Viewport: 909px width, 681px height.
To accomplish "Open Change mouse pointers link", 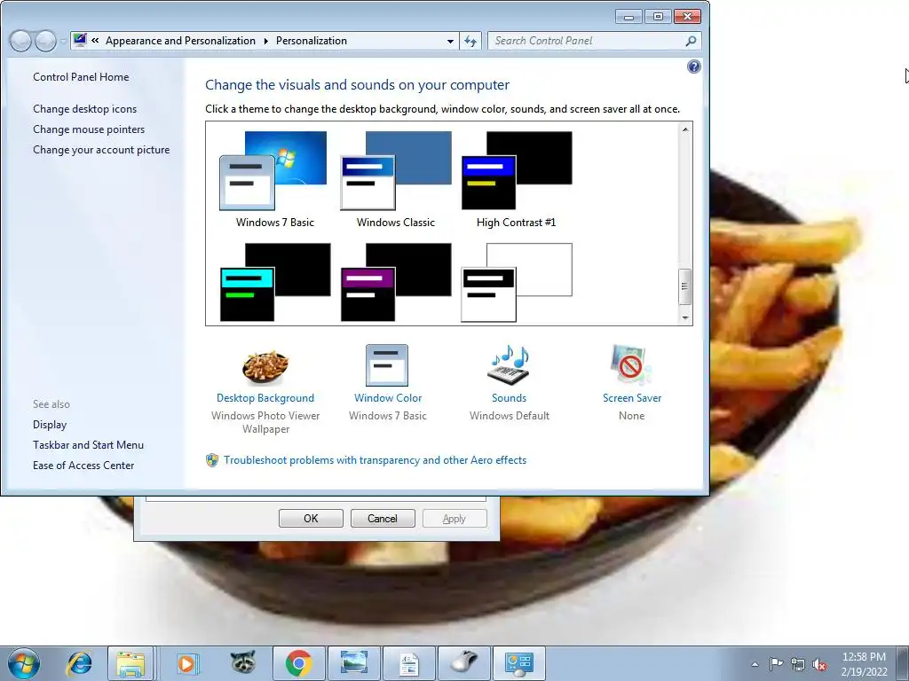I will click(x=89, y=129).
